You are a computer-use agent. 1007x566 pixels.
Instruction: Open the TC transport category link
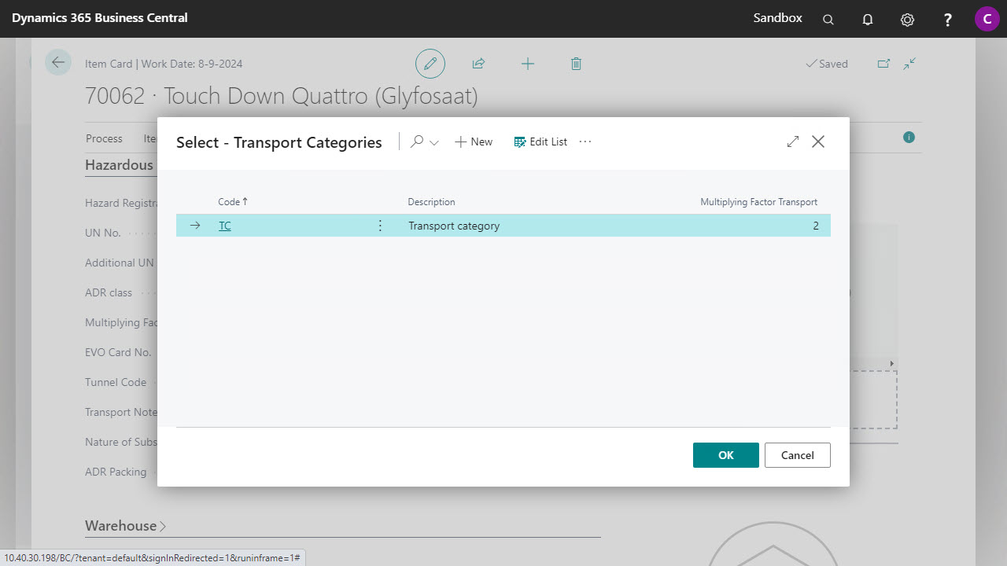pos(224,226)
